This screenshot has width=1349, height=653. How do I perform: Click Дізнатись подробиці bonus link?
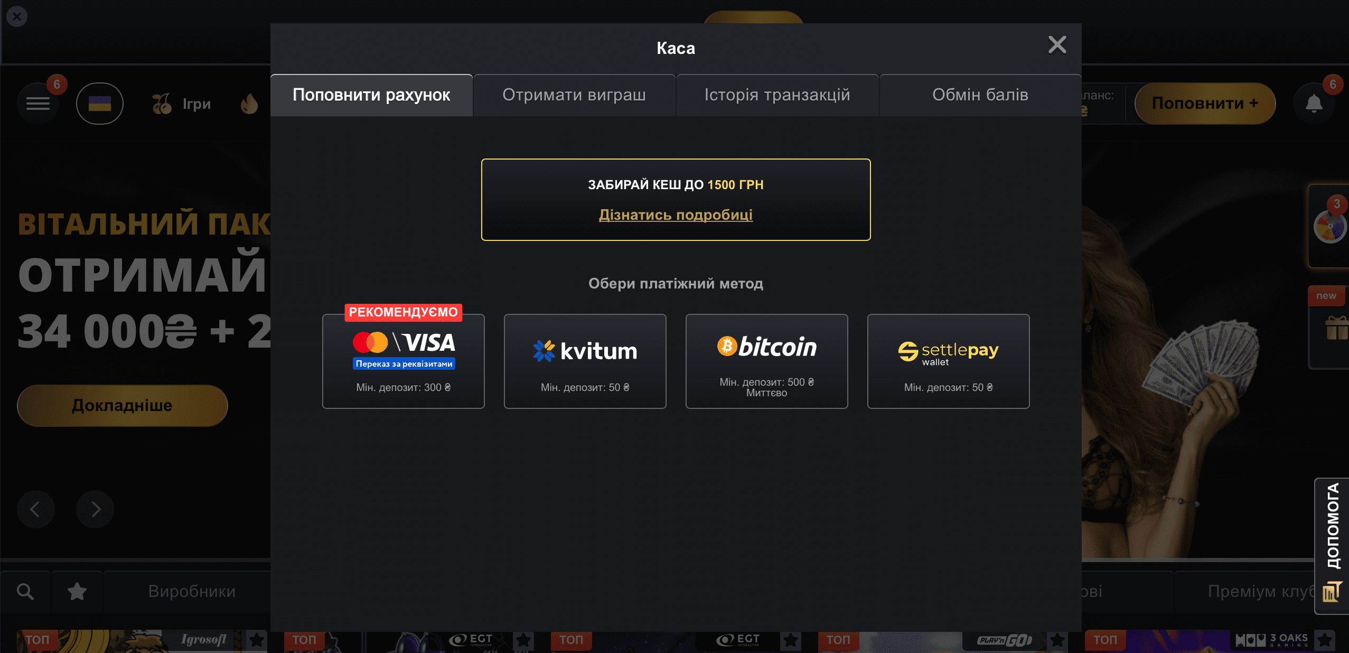coord(676,214)
